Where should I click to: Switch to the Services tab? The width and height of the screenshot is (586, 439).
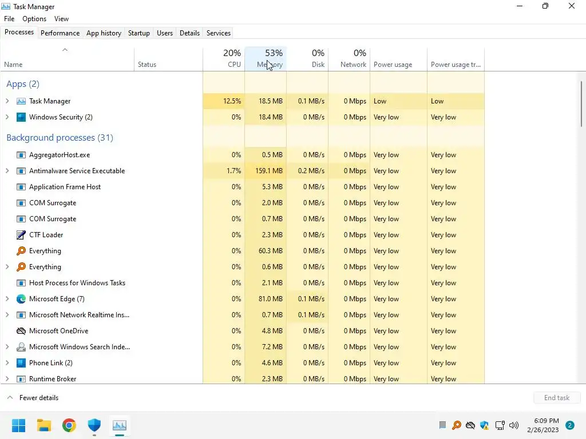[219, 33]
